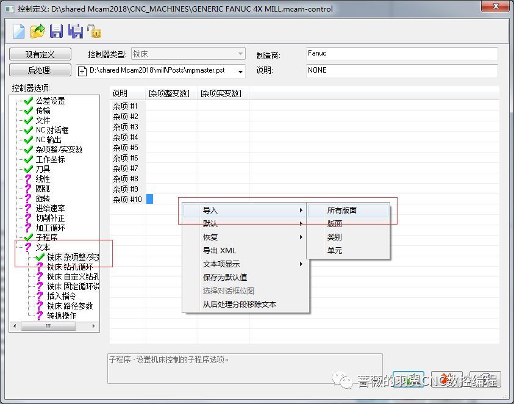Select 工作坐标 tree item
This screenshot has width=514, height=404.
coord(50,159)
